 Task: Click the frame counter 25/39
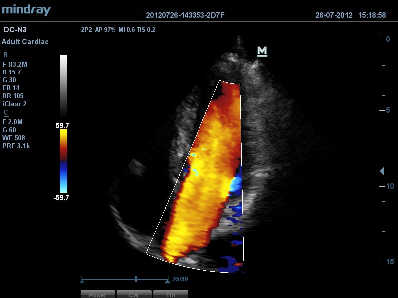(180, 279)
